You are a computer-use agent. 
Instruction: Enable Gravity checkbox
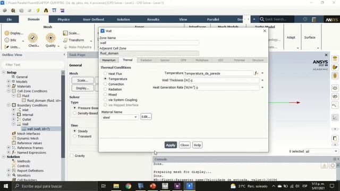72,155
